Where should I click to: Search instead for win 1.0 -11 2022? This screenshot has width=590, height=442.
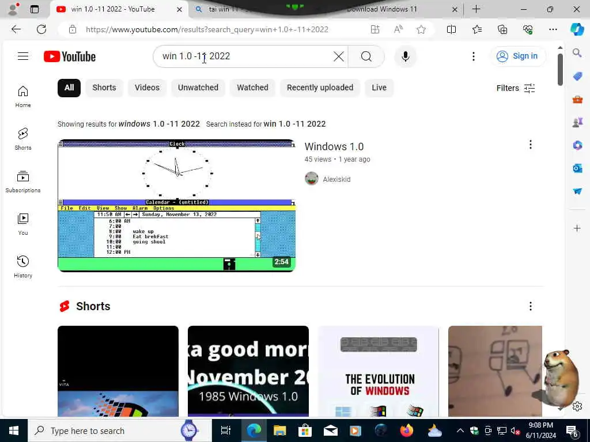(x=294, y=124)
